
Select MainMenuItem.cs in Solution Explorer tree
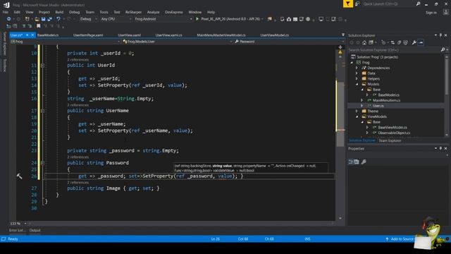386,100
